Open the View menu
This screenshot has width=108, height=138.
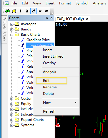(37, 3)
